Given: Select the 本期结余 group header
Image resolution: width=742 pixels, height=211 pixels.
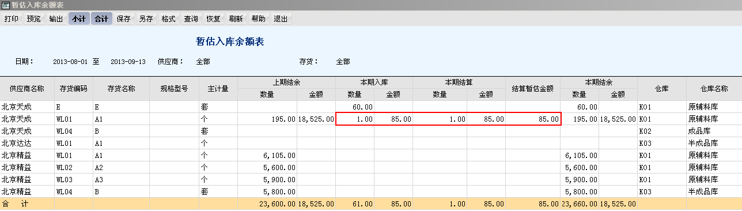Looking at the screenshot, I should [x=599, y=82].
